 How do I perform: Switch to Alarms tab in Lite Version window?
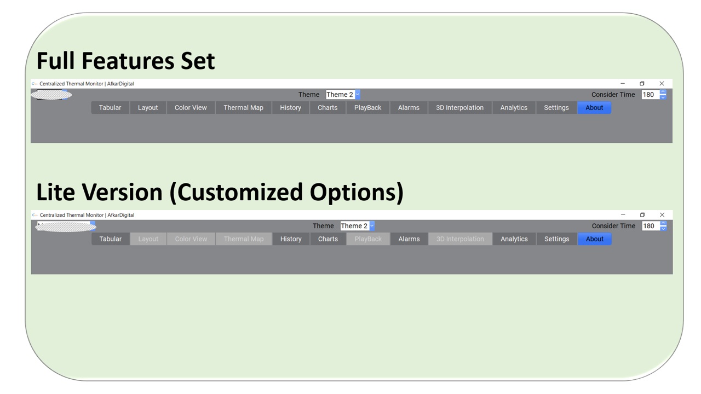coord(409,239)
